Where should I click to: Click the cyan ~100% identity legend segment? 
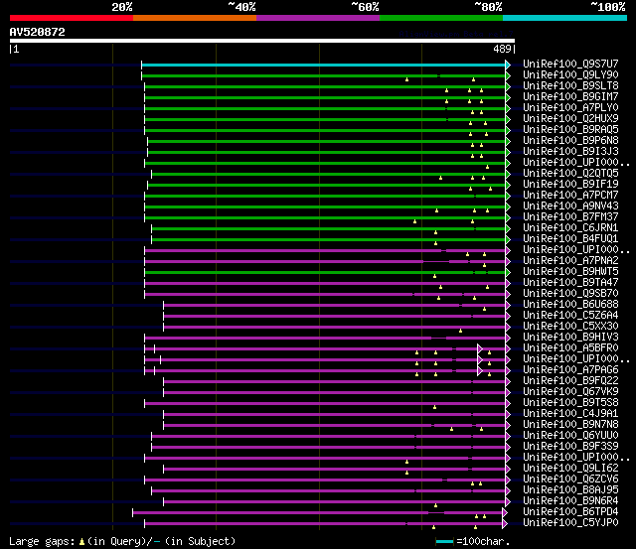[565, 18]
